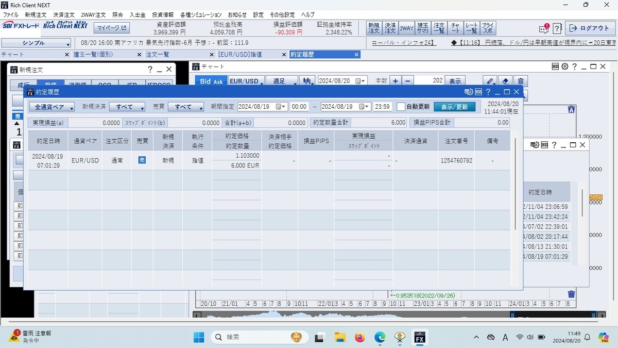Image resolution: width=618 pixels, height=348 pixels.
Task: Click the order number 1254760792
Action: point(456,161)
